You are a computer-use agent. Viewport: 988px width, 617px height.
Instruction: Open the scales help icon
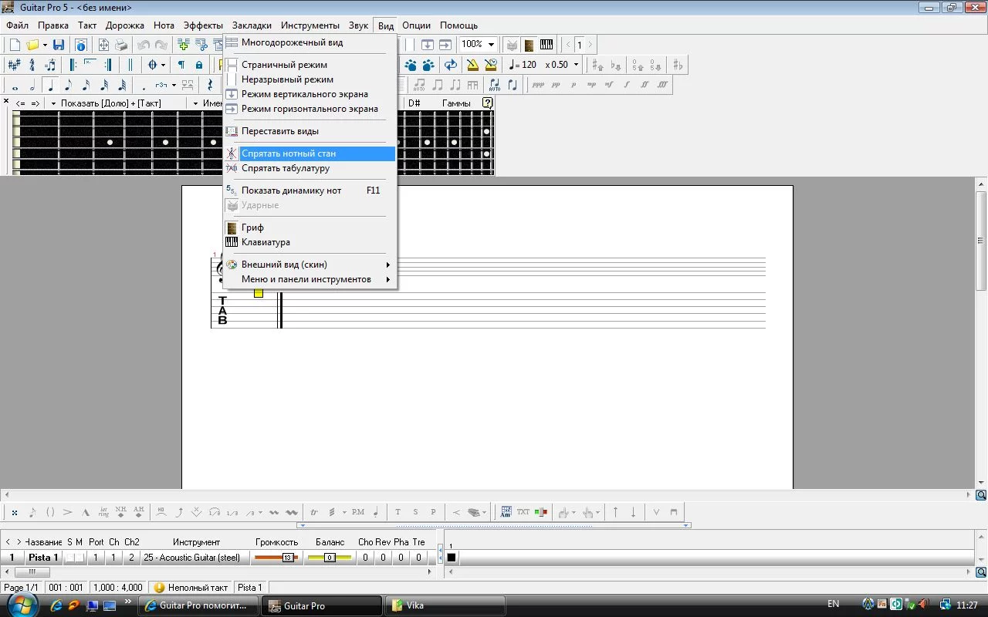(487, 103)
